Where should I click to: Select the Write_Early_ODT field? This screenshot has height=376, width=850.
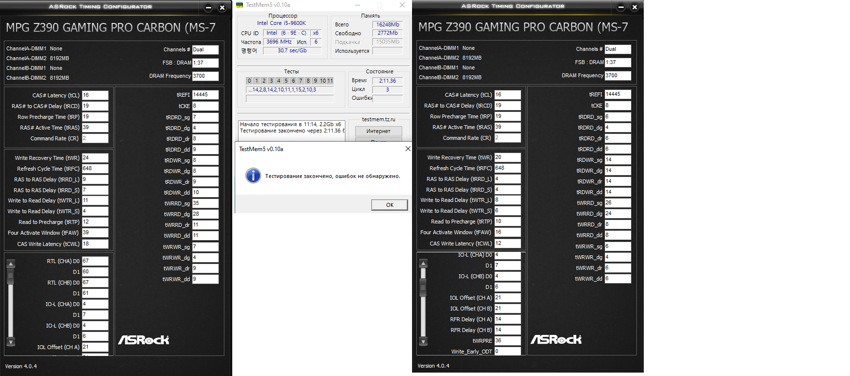coord(508,352)
